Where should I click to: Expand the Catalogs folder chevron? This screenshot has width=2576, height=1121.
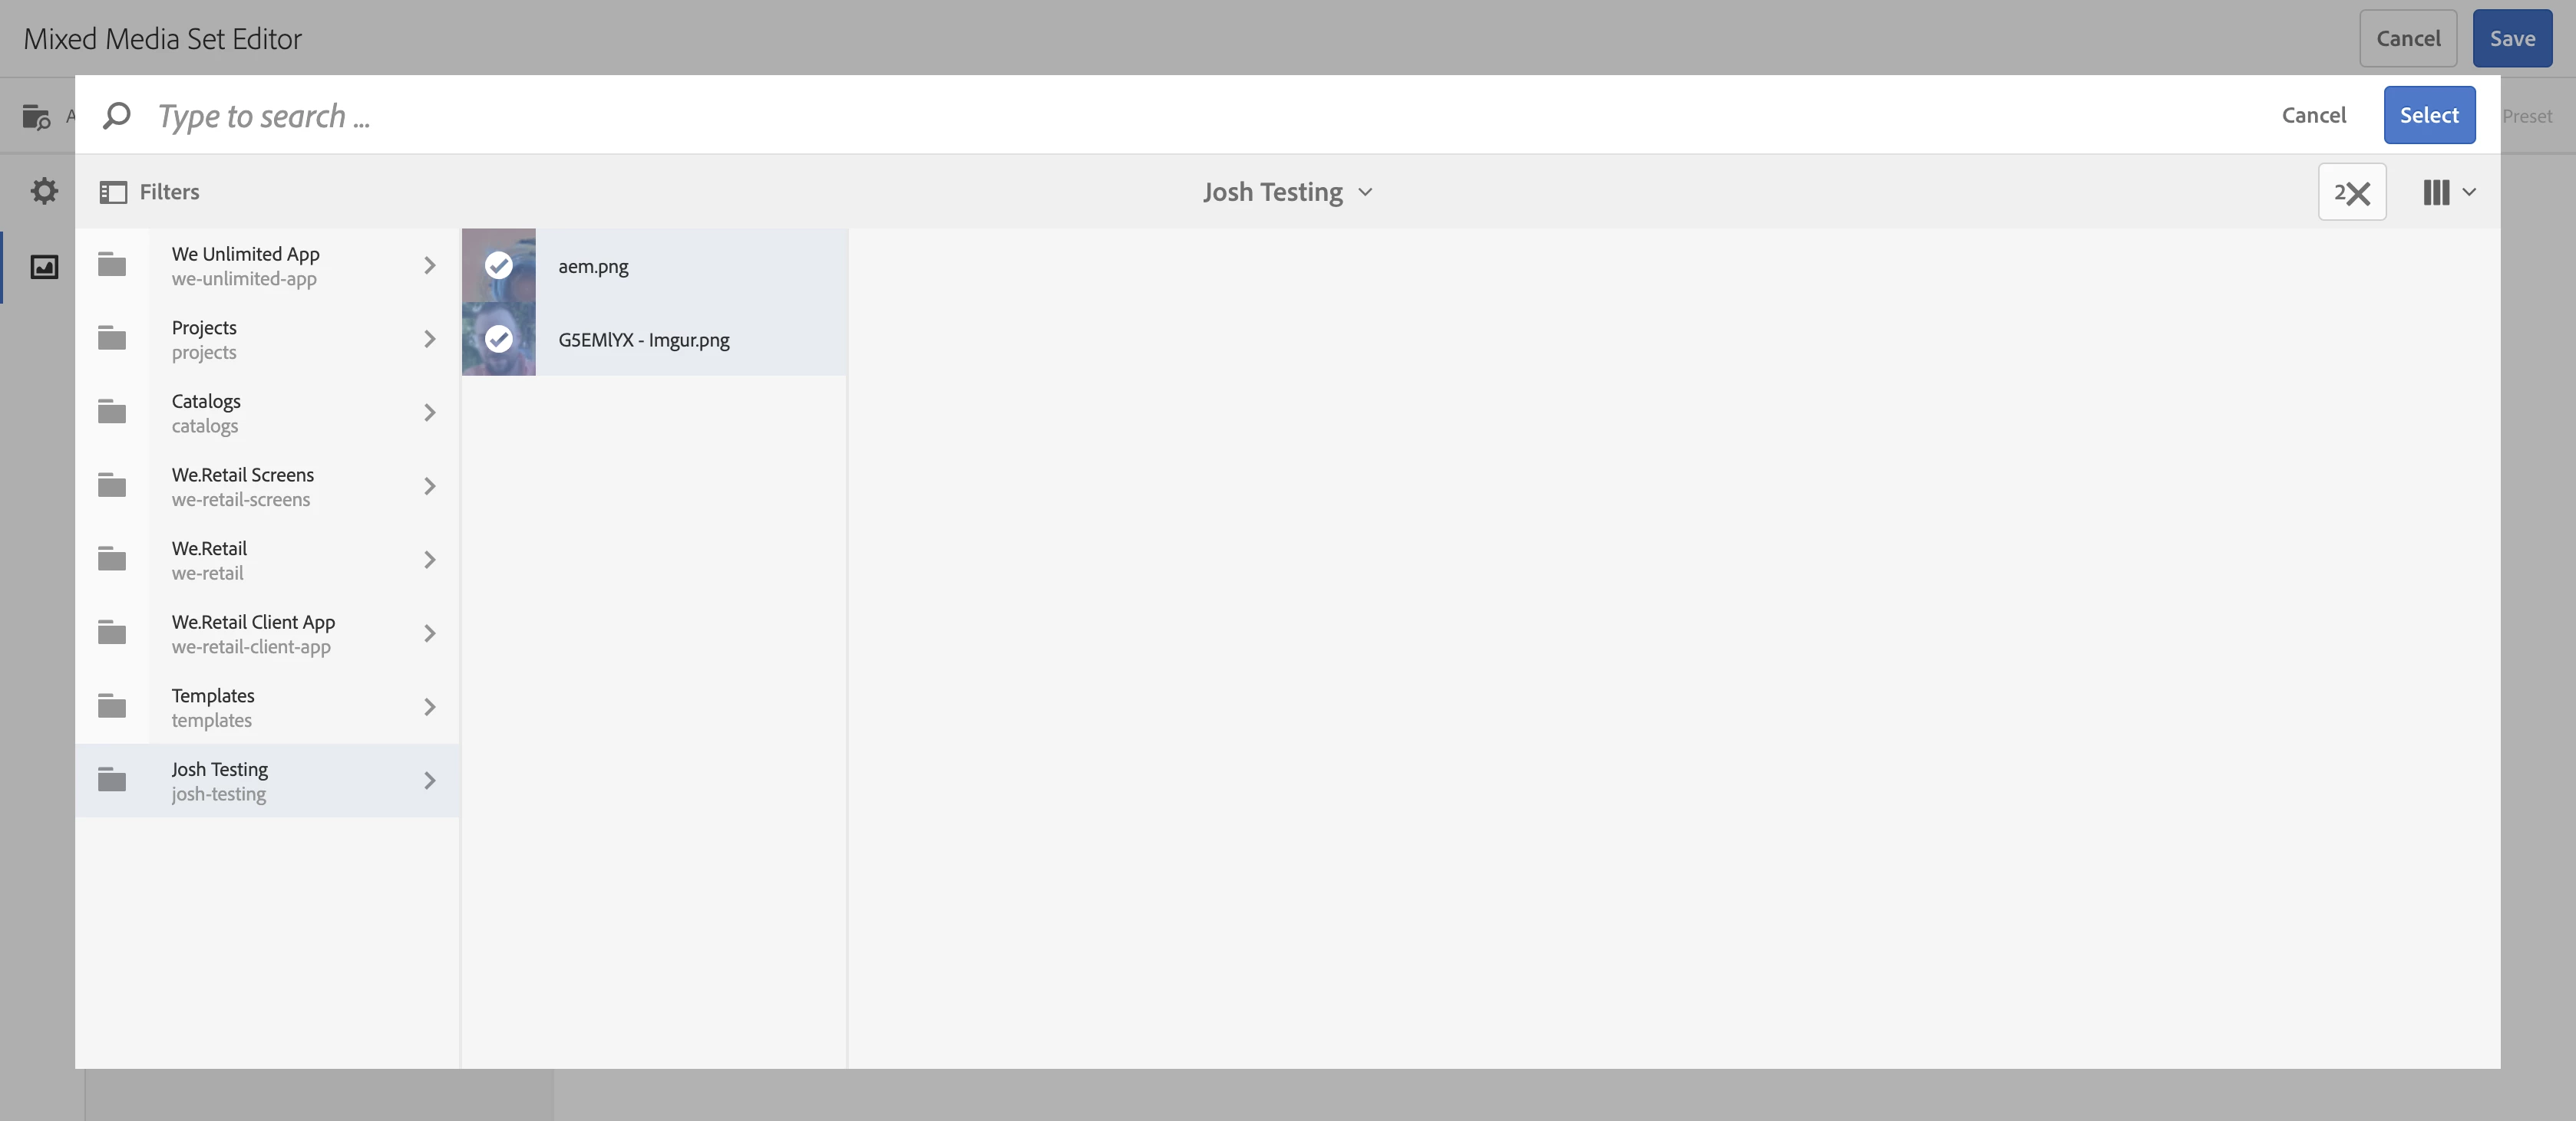coord(430,413)
